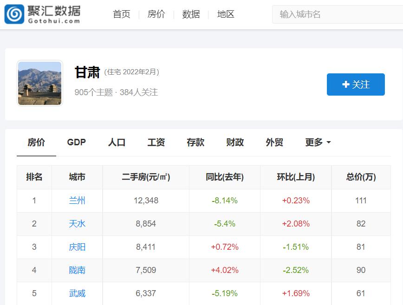Switch to the 人口 population tab
Image resolution: width=403 pixels, height=305 pixels.
(117, 143)
